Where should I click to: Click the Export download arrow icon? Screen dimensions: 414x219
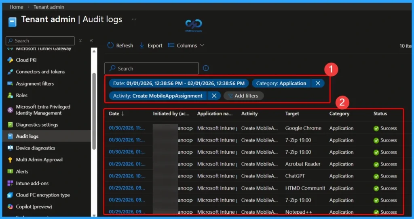[x=142, y=45]
